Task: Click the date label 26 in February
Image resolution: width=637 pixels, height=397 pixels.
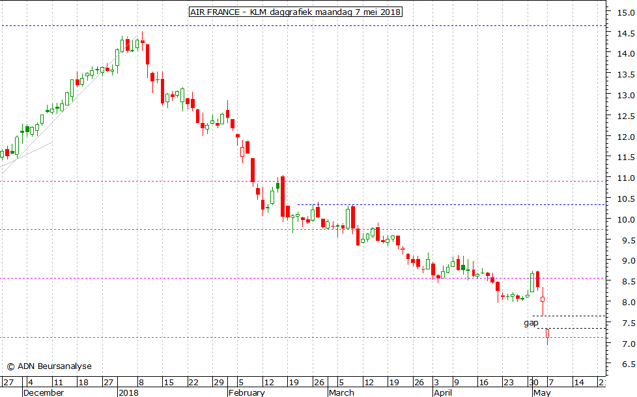Action: [x=319, y=383]
